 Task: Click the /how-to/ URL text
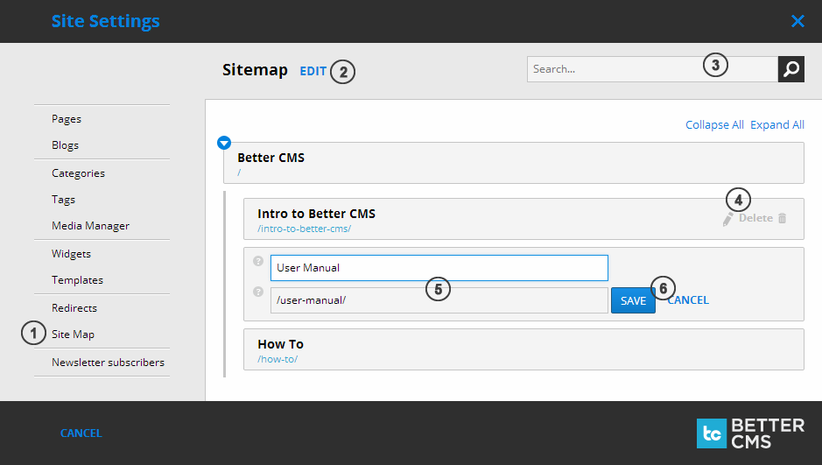tap(278, 359)
